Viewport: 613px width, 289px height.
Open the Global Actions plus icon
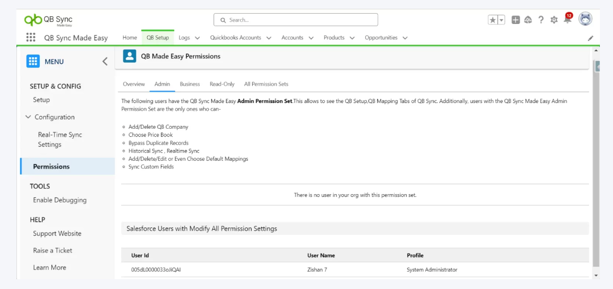516,20
